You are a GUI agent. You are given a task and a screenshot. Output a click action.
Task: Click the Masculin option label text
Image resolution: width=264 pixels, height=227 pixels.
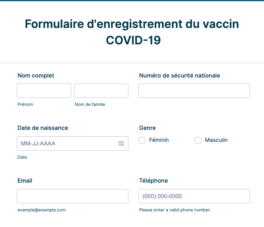coord(216,140)
